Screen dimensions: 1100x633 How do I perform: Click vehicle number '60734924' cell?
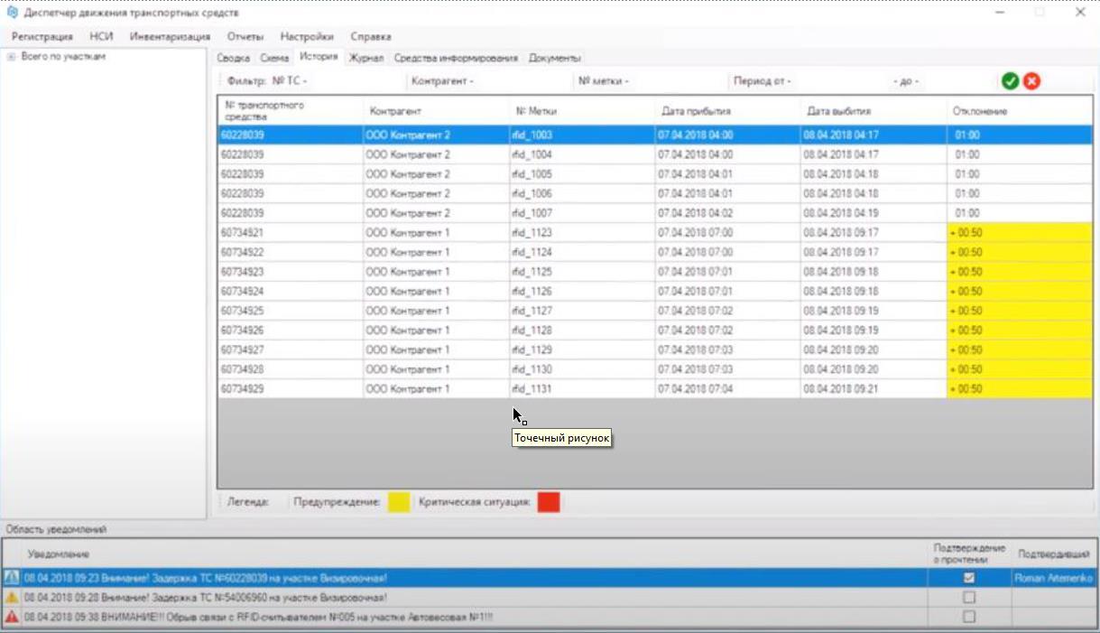click(x=291, y=292)
